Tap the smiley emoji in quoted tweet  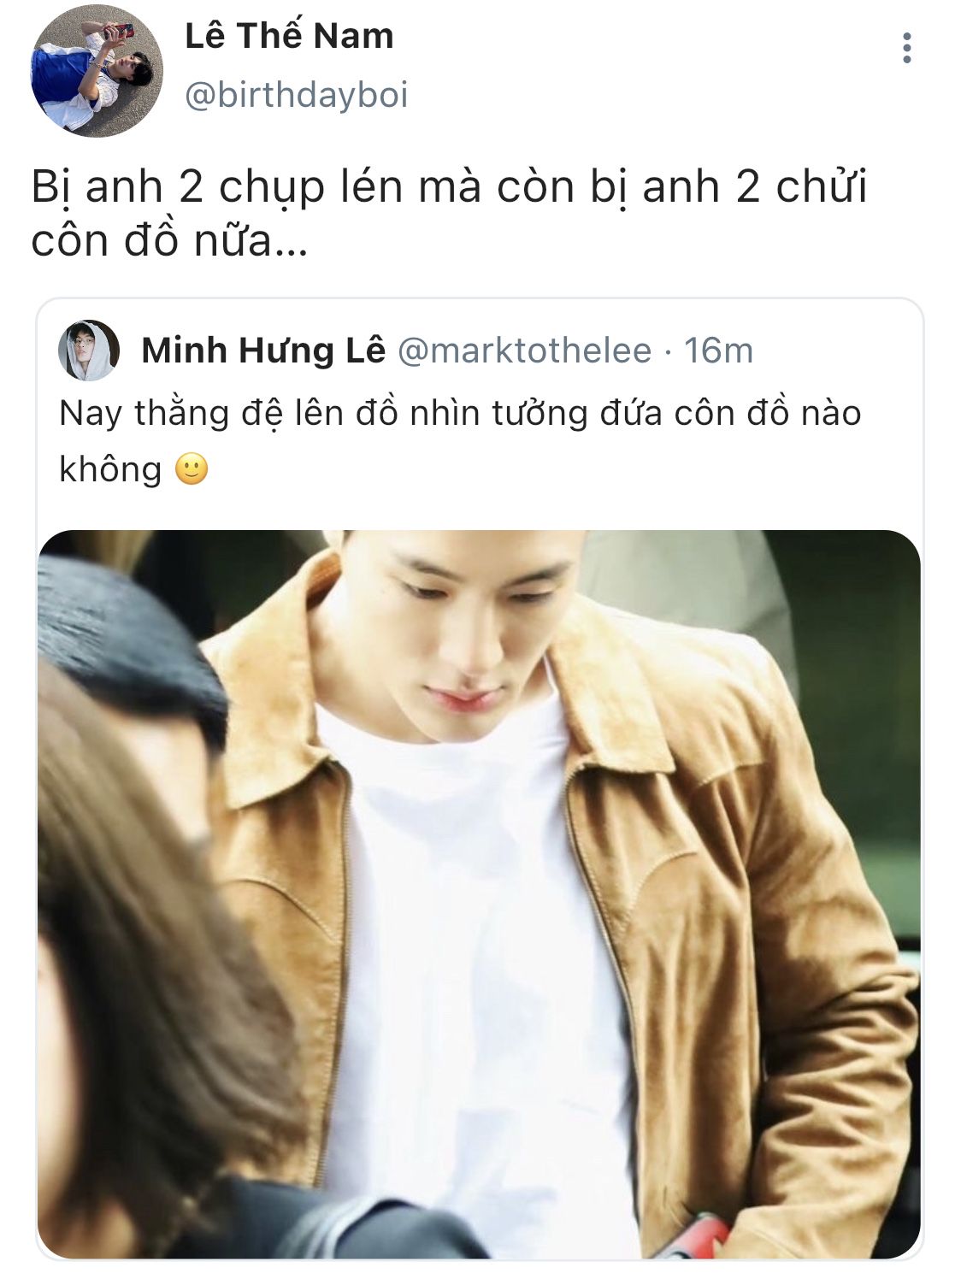coord(192,469)
